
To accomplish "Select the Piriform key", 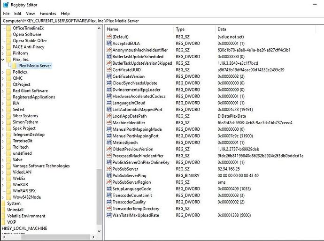I will [x=20, y=53].
